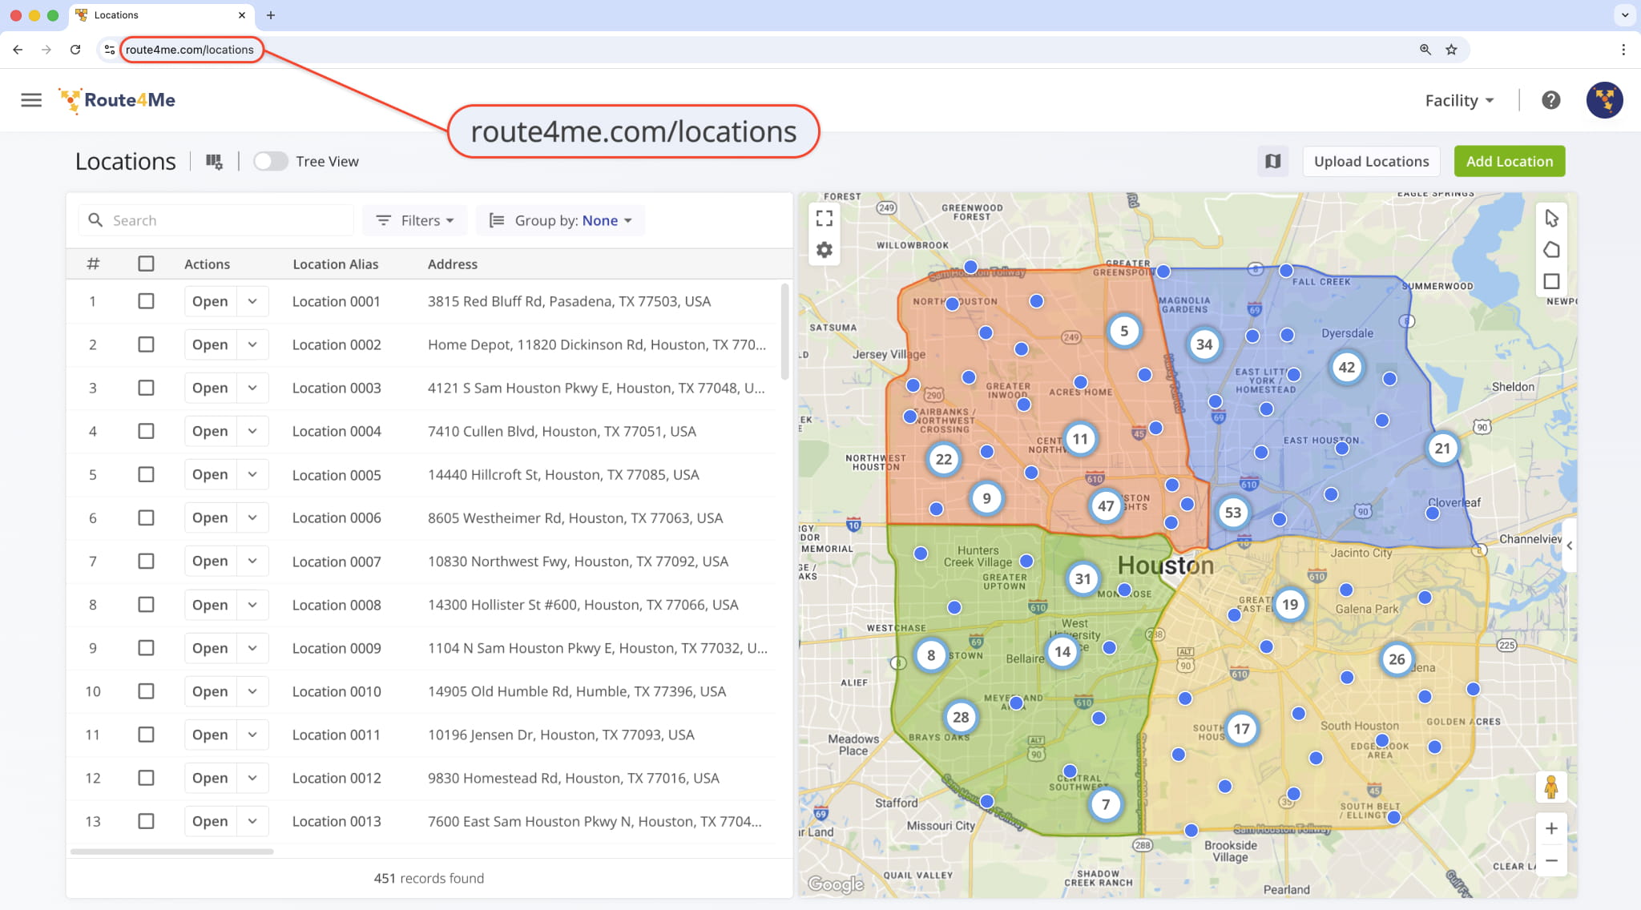This screenshot has height=910, width=1641.
Task: Select the rectangle draw tool on map
Action: tap(1551, 281)
